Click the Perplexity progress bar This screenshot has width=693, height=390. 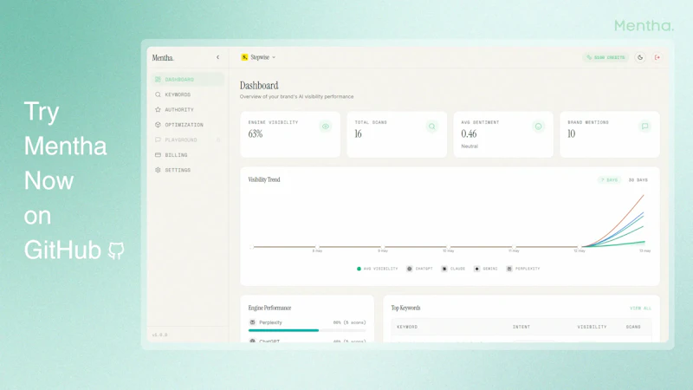(308, 330)
